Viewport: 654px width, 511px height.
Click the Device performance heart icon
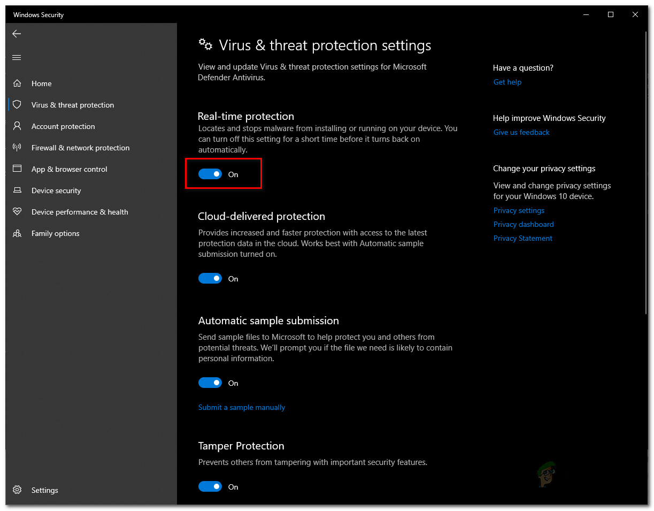click(17, 212)
